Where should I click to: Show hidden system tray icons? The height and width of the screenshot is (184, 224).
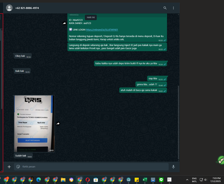click(x=187, y=180)
